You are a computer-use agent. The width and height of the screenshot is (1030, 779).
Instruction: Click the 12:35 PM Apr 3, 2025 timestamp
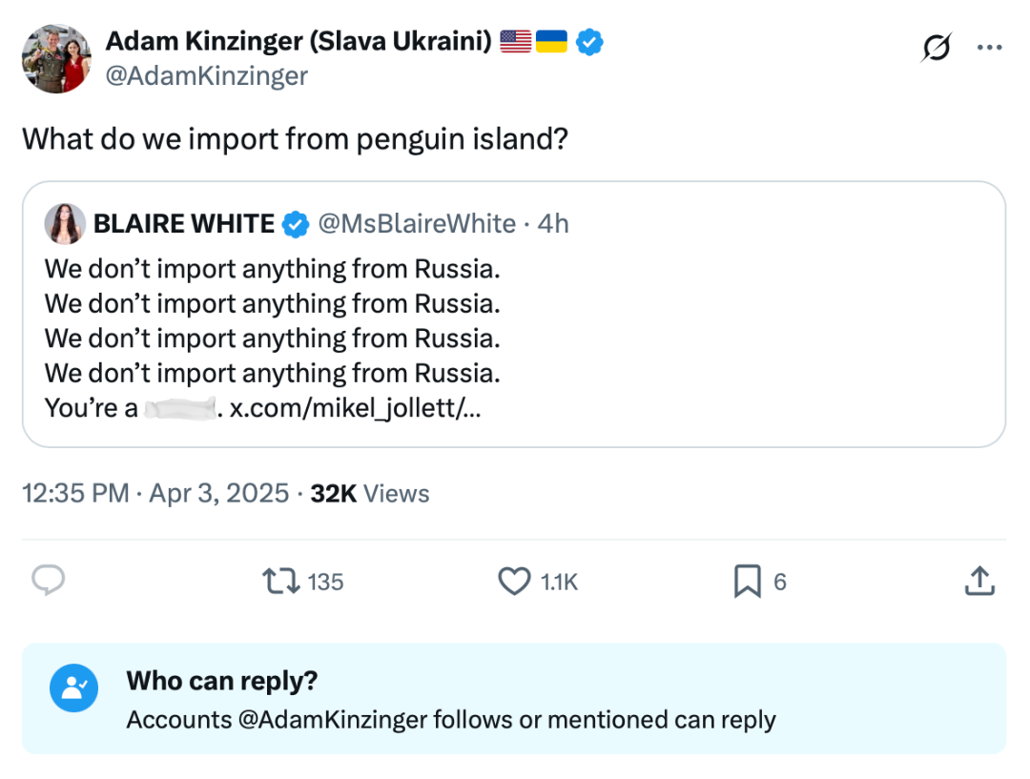(155, 493)
